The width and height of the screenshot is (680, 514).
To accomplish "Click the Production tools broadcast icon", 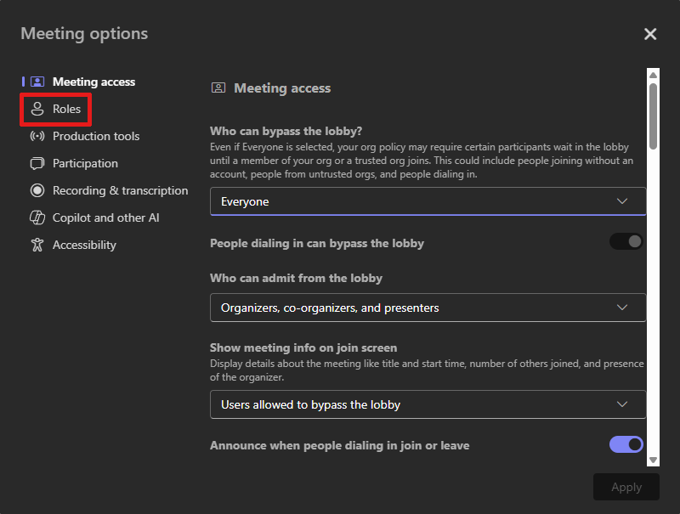I will click(37, 136).
